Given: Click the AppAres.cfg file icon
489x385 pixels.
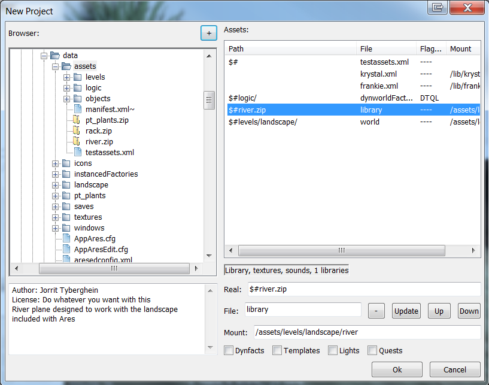Looking at the screenshot, I should point(66,238).
